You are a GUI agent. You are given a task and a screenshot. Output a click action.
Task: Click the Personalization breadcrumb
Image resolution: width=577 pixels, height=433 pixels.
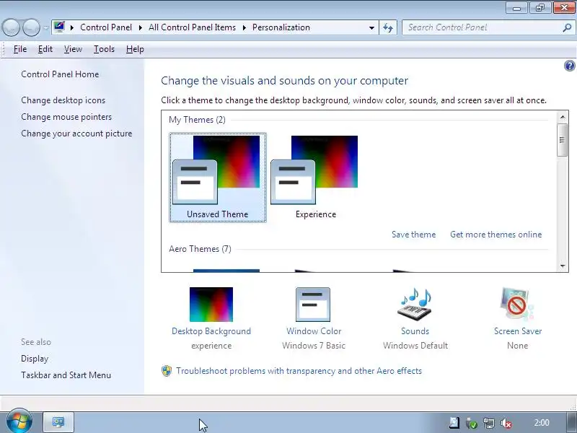pyautogui.click(x=281, y=27)
